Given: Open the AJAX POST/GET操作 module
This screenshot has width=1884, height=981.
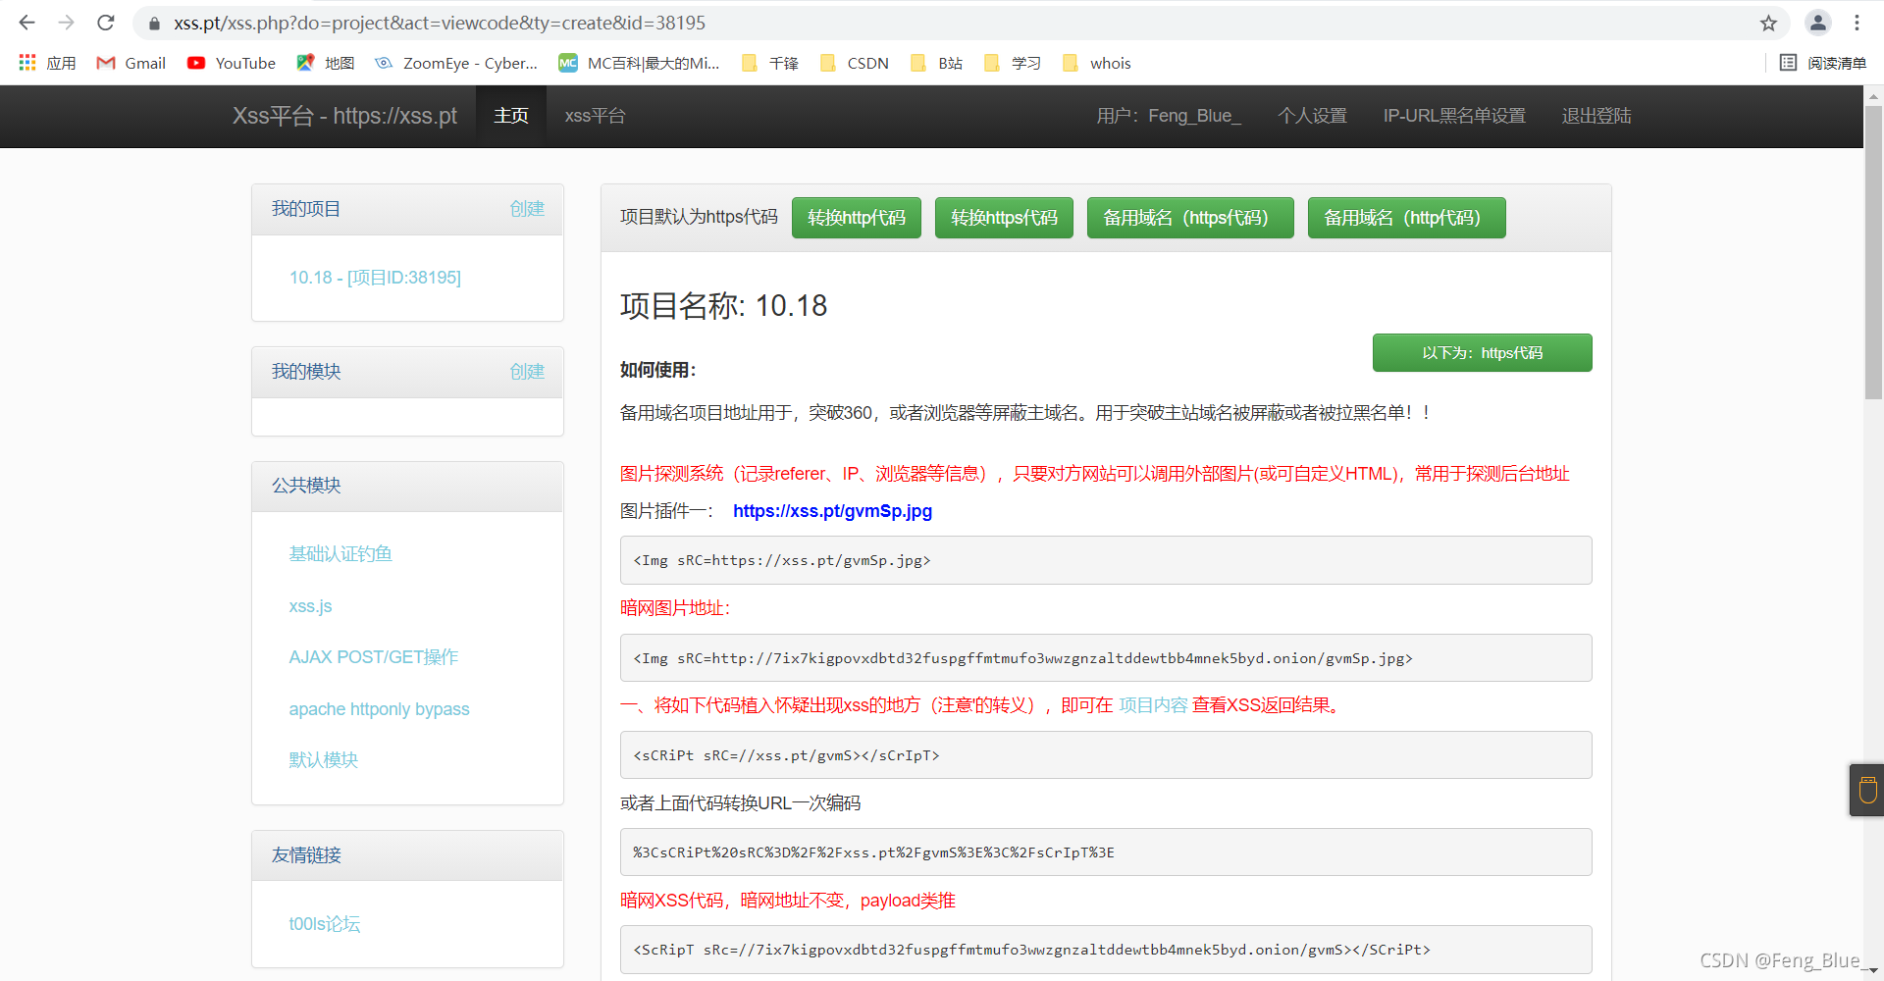Looking at the screenshot, I should tap(374, 657).
